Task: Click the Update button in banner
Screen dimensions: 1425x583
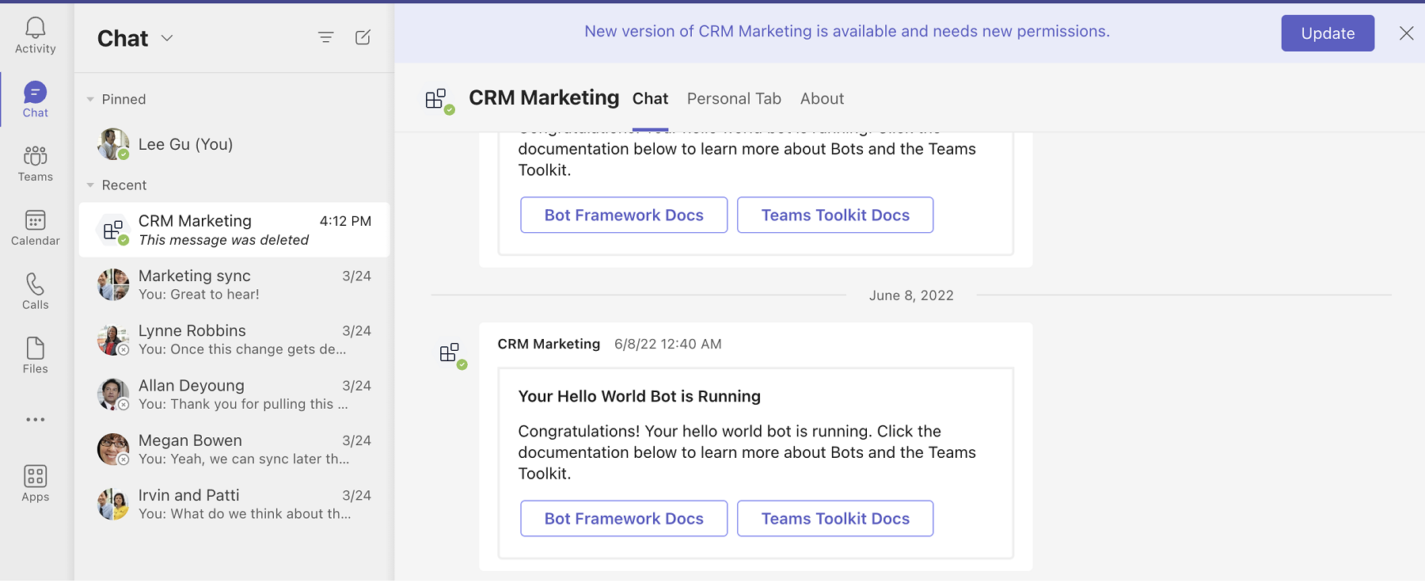Action: pos(1328,33)
